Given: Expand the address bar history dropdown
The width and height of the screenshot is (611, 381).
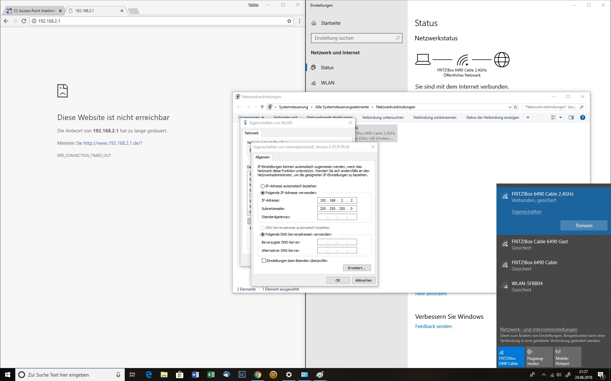Looking at the screenshot, I should (510, 107).
